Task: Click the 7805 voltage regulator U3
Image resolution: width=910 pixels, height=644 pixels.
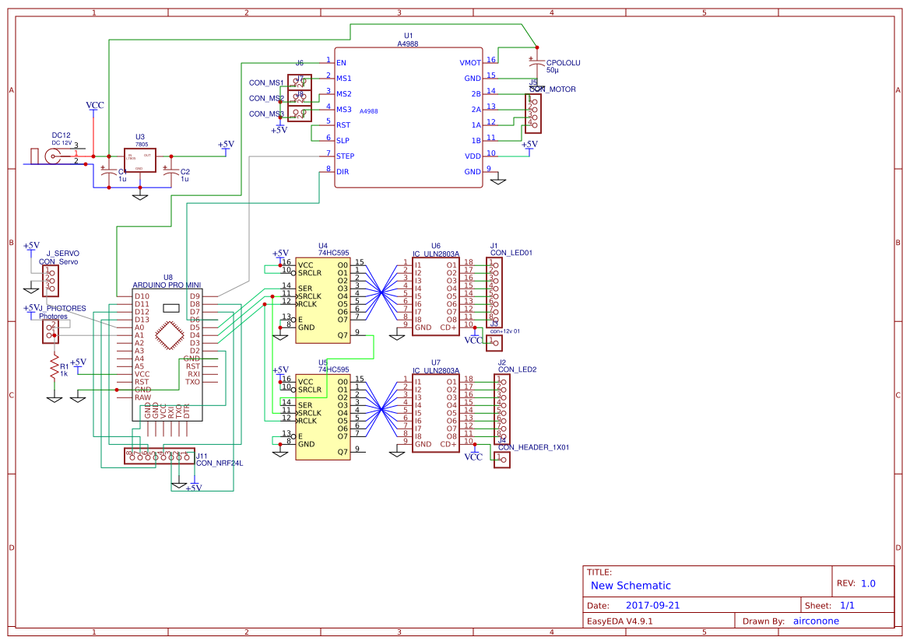Action: [x=139, y=158]
